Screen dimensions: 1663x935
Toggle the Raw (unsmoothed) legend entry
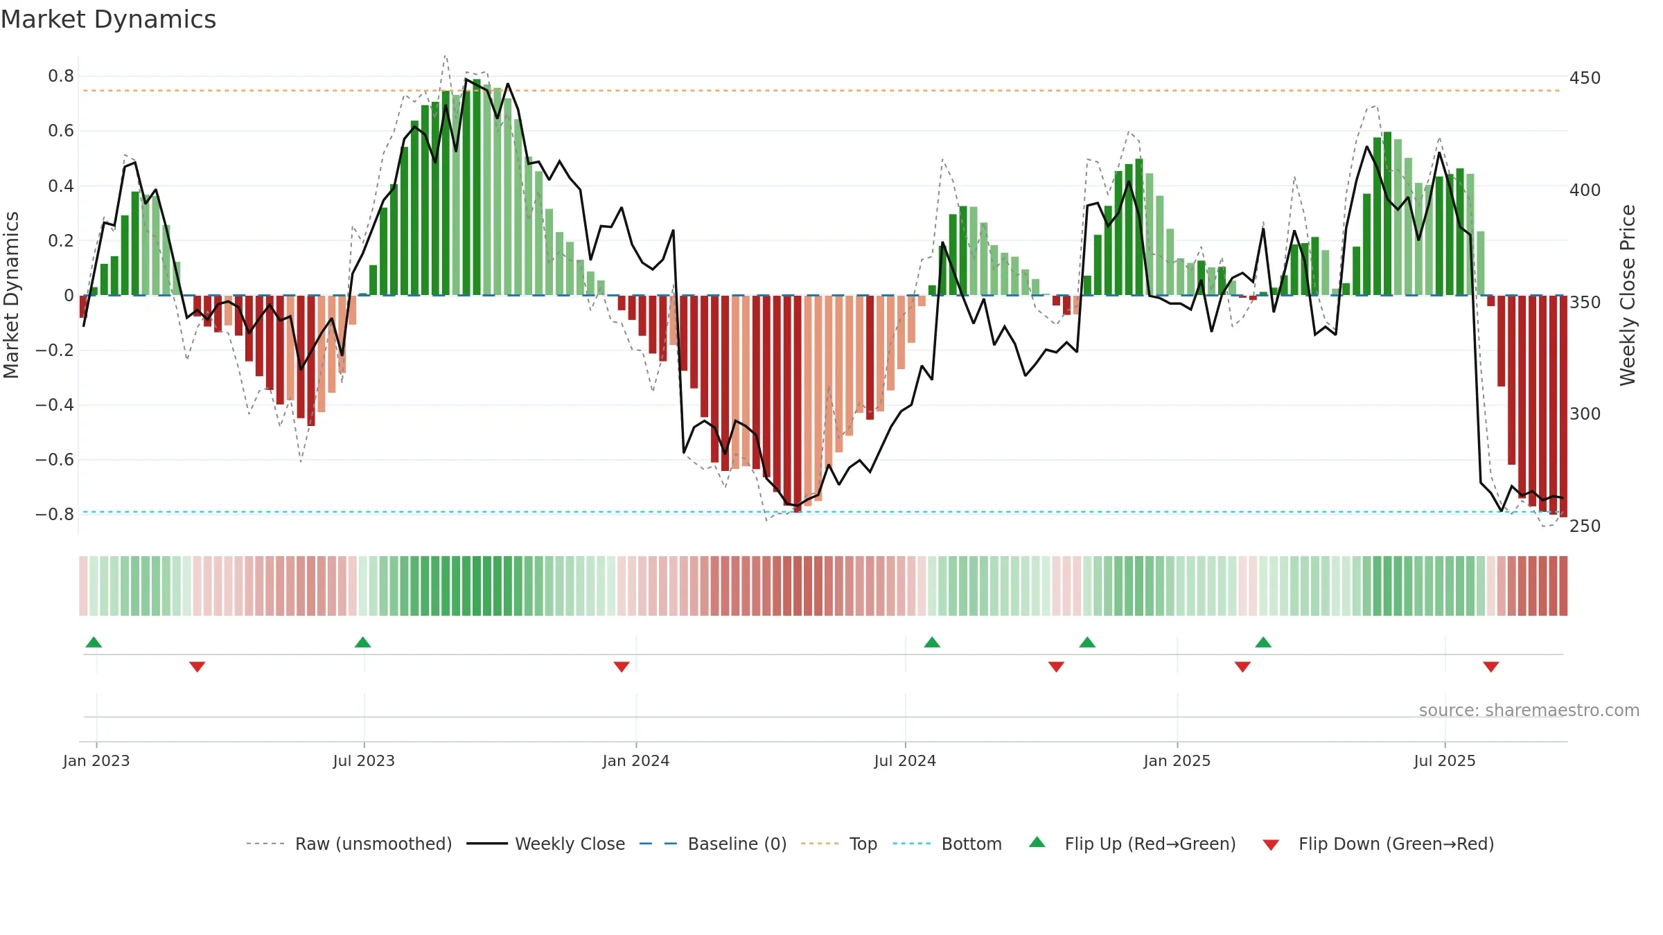pyautogui.click(x=349, y=844)
